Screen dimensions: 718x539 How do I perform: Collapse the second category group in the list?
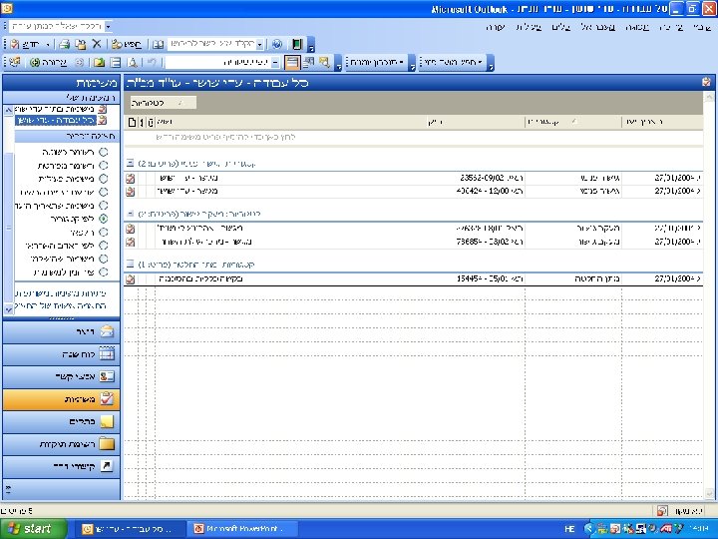[x=130, y=214]
